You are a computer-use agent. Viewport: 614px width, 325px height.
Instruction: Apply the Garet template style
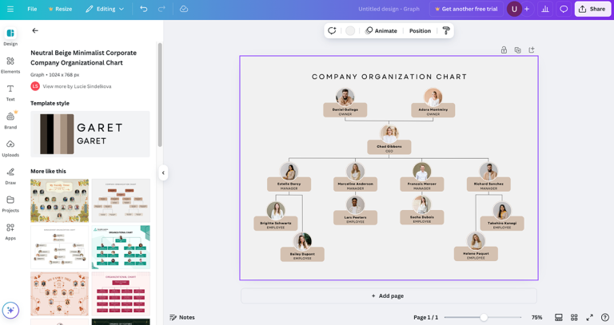tap(90, 134)
